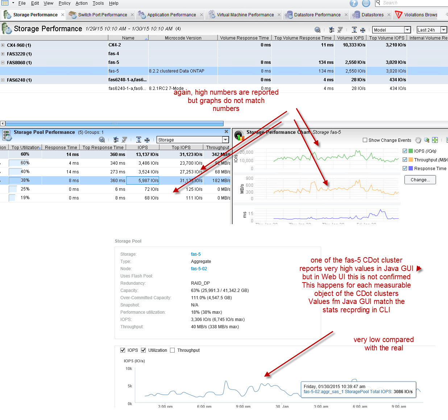The image size is (448, 420).
Task: Open the Edit menu
Action: pyautogui.click(x=35, y=3)
